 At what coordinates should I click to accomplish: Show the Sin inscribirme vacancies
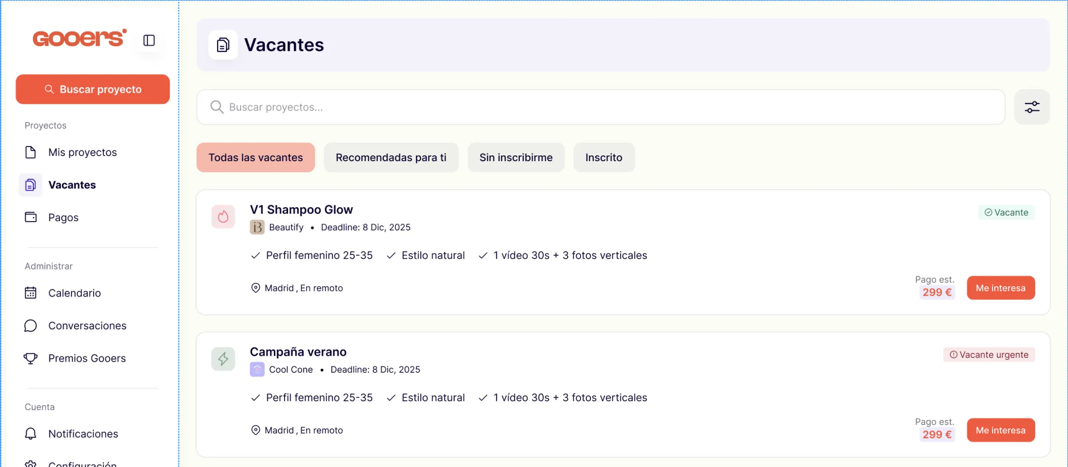pos(515,157)
